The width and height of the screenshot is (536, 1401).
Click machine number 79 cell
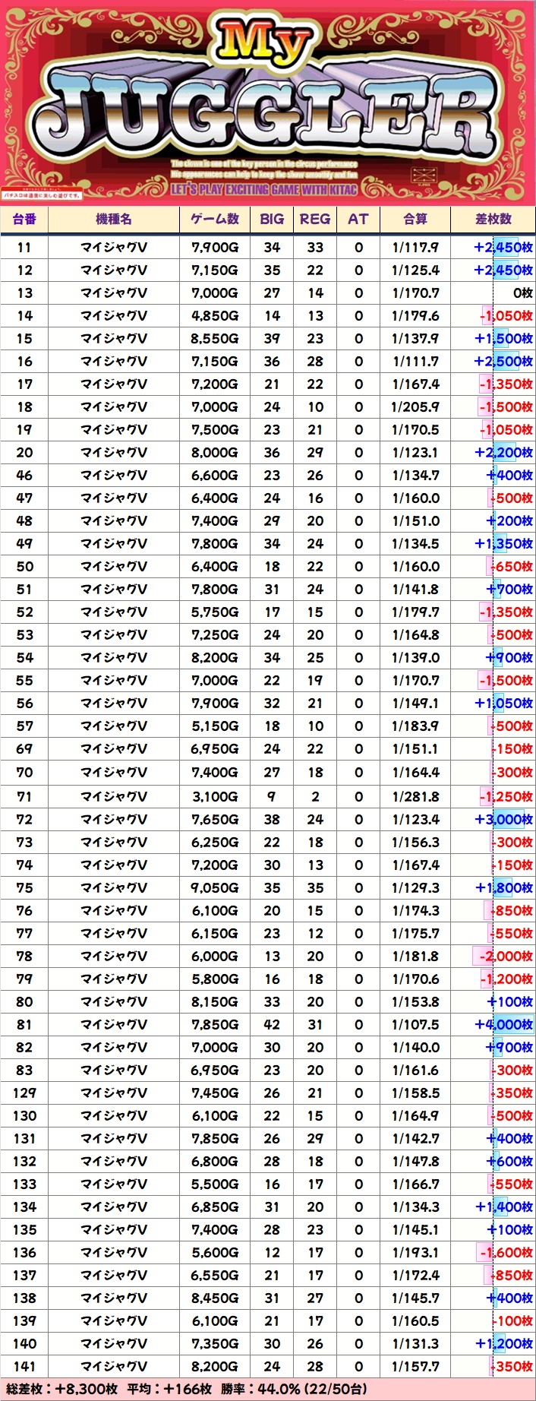[x=24, y=979]
